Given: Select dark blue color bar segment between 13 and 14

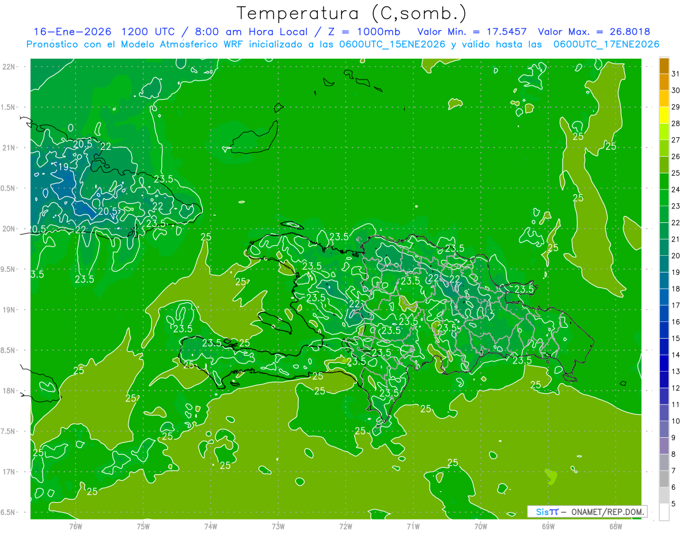Looking at the screenshot, I should [664, 363].
